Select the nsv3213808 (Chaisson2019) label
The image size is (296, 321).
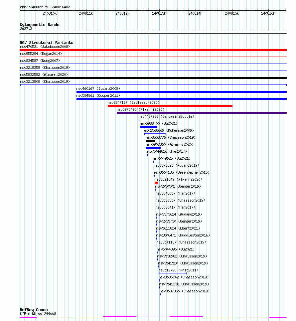[x=45, y=81]
